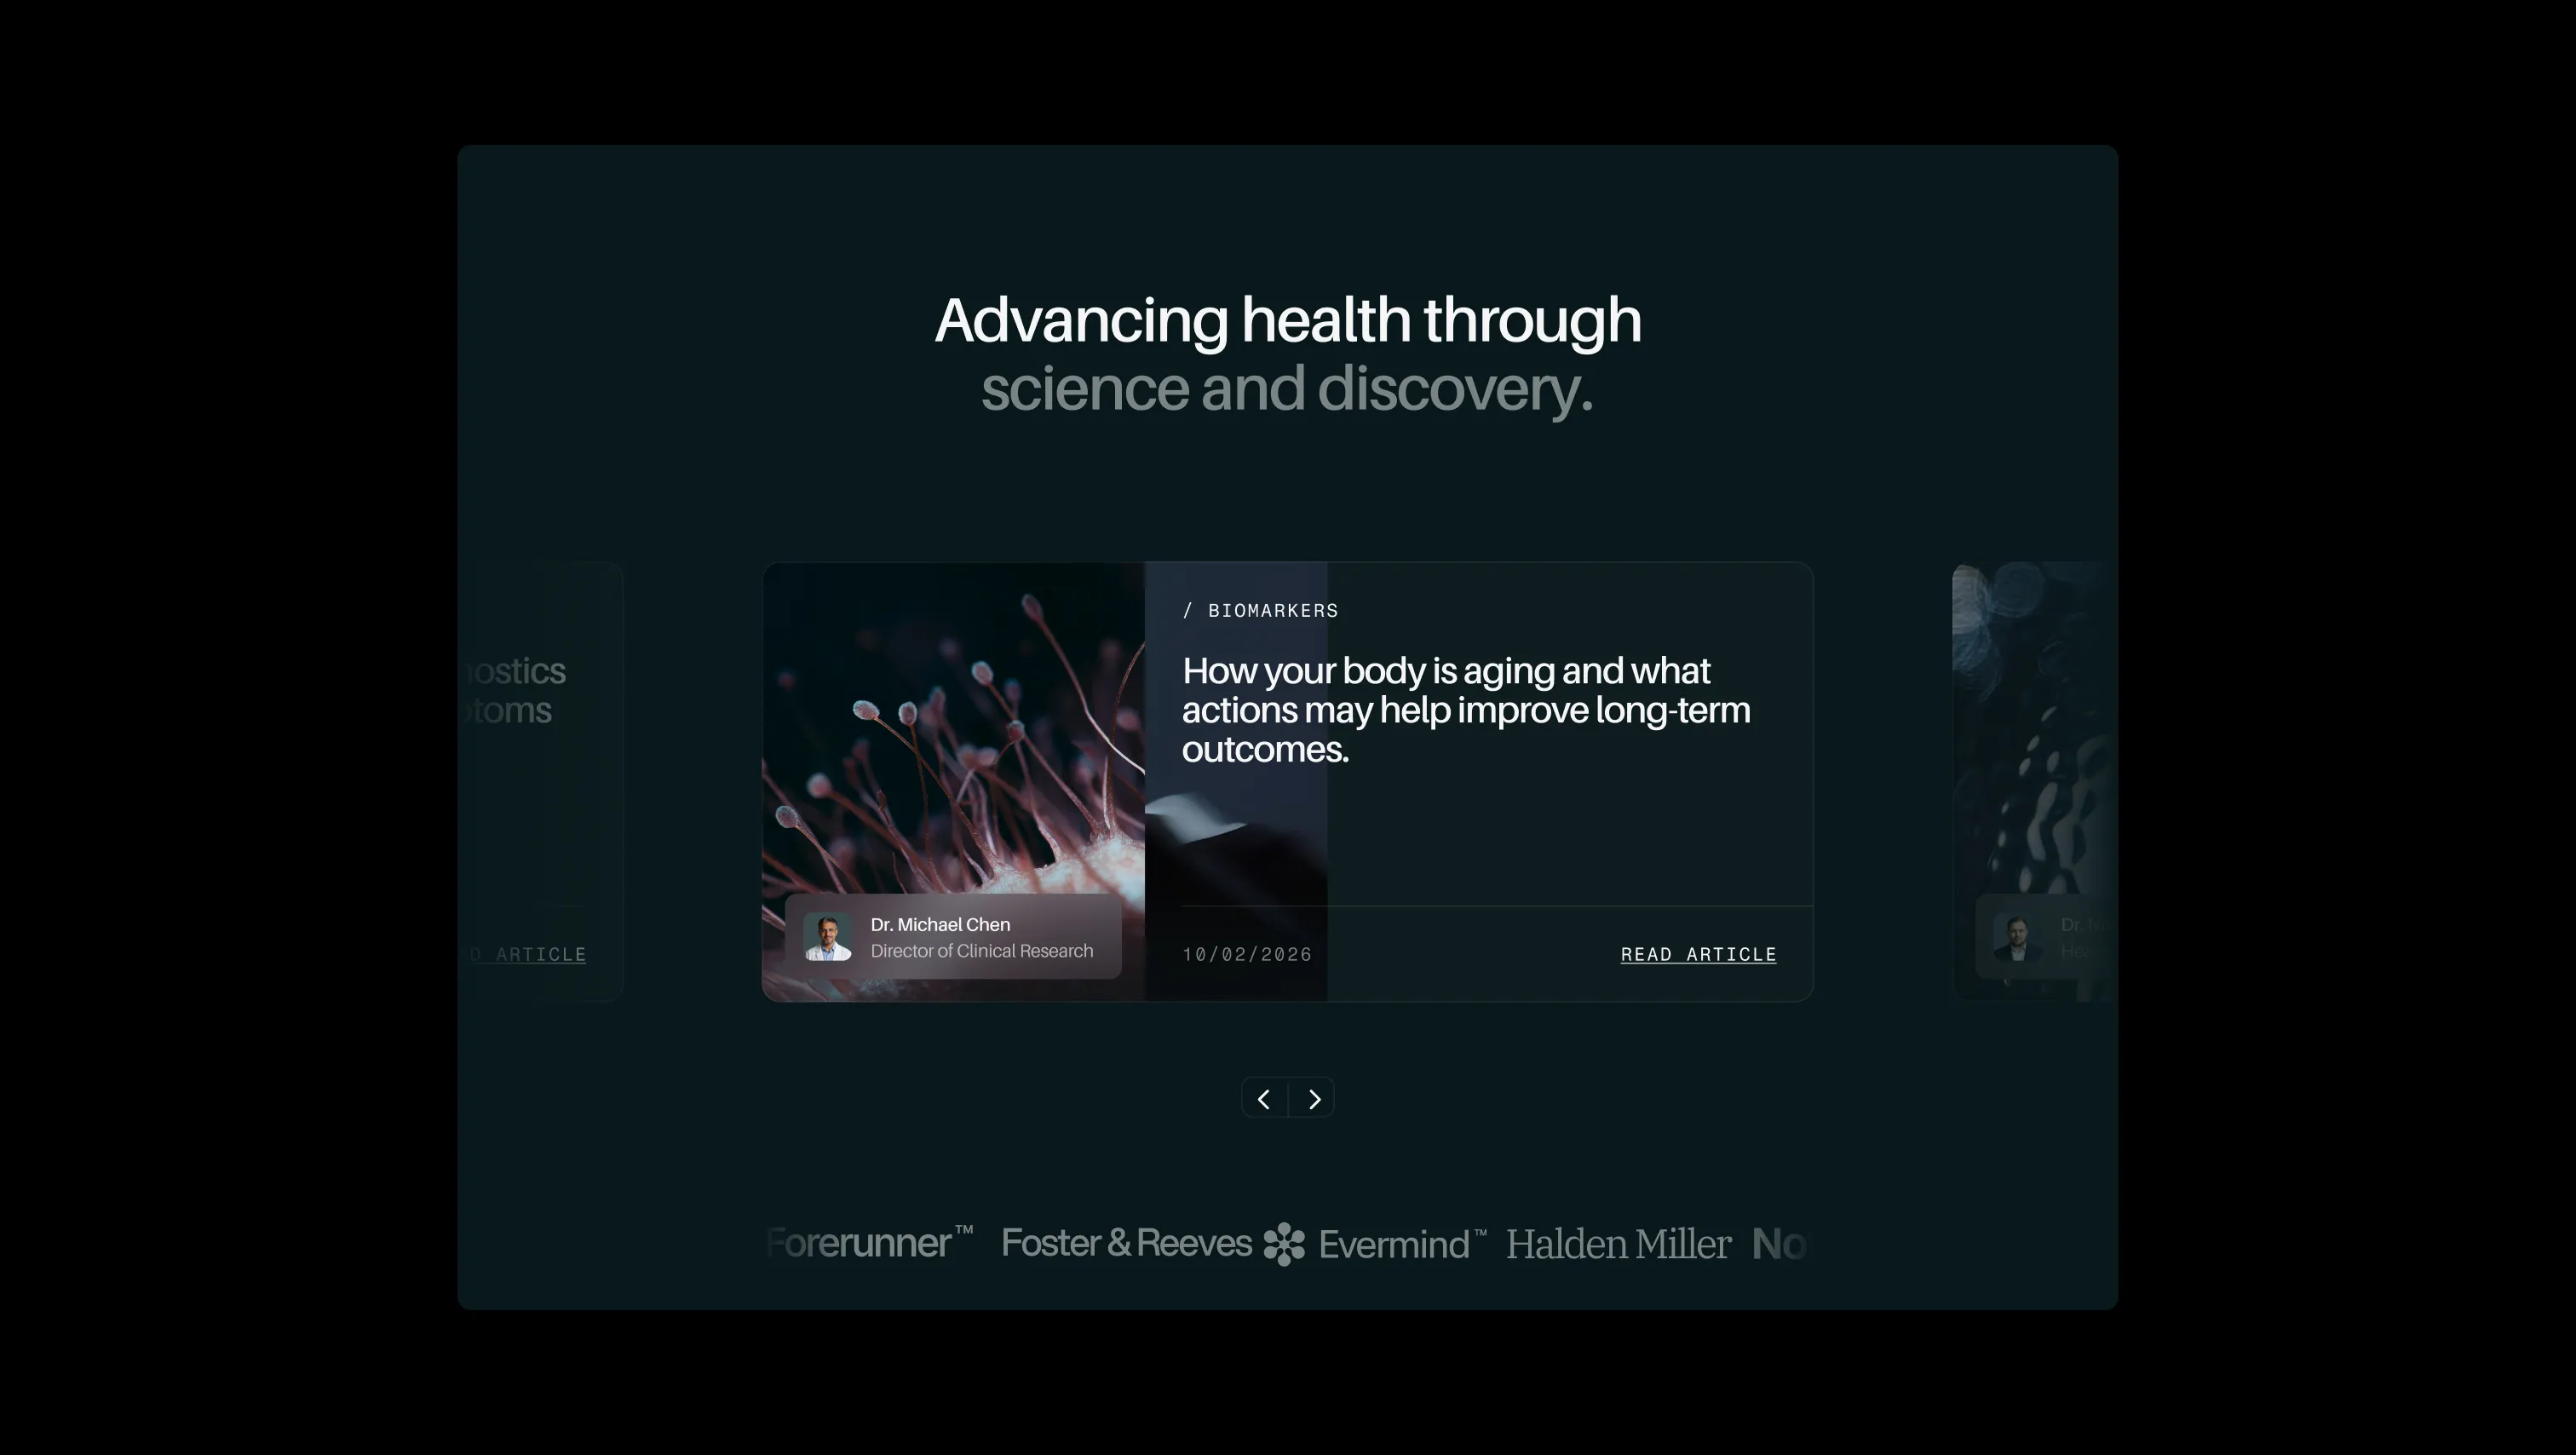
Task: Click the headline starting 'How your body is aging'
Action: (x=1466, y=709)
